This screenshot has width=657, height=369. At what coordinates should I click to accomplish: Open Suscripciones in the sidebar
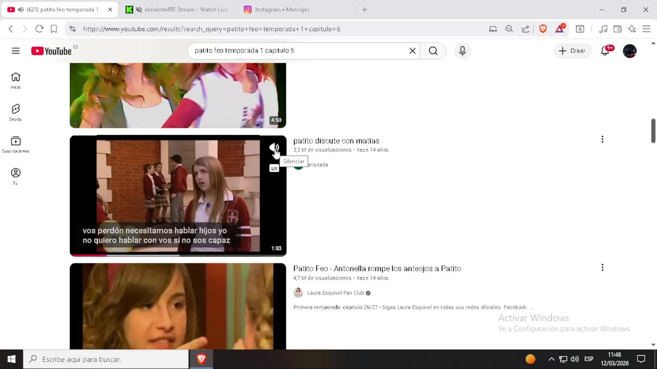point(15,145)
